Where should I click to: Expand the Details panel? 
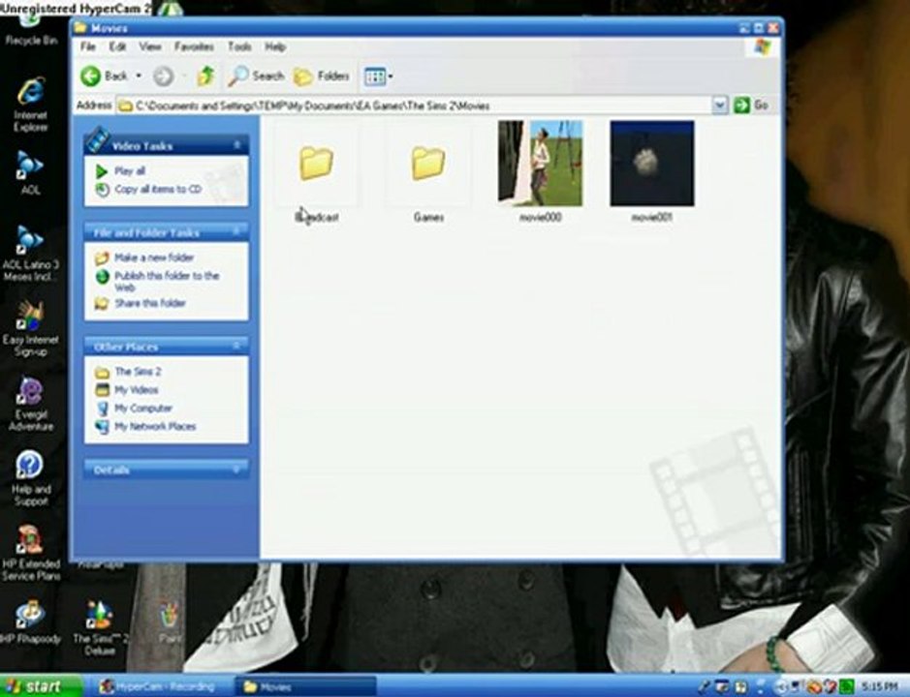(236, 470)
